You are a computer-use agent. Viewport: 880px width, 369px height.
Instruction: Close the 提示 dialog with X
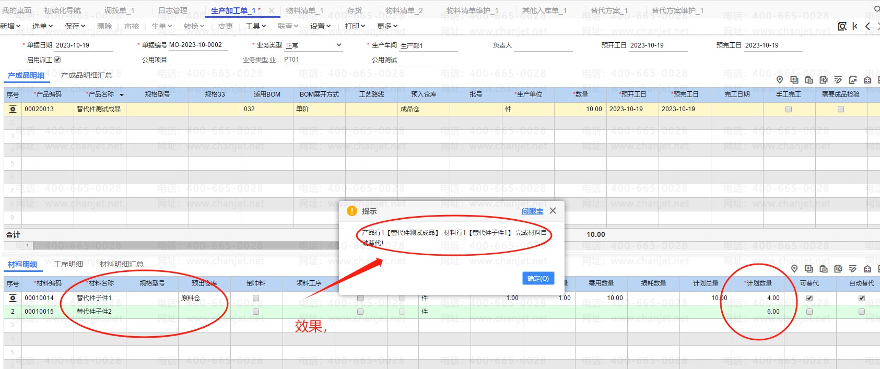[x=553, y=211]
